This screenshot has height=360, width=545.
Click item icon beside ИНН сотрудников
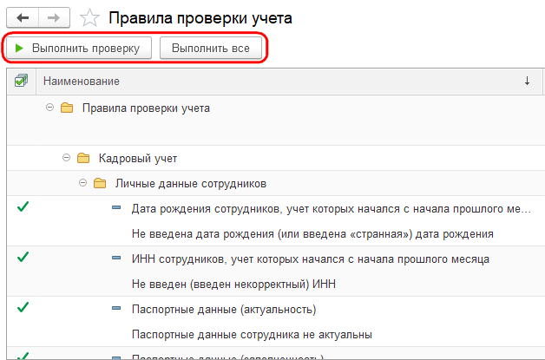[x=116, y=258]
